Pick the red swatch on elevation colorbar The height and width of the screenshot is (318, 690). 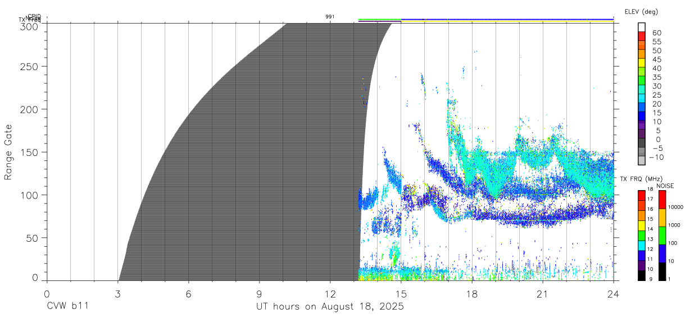(642, 36)
